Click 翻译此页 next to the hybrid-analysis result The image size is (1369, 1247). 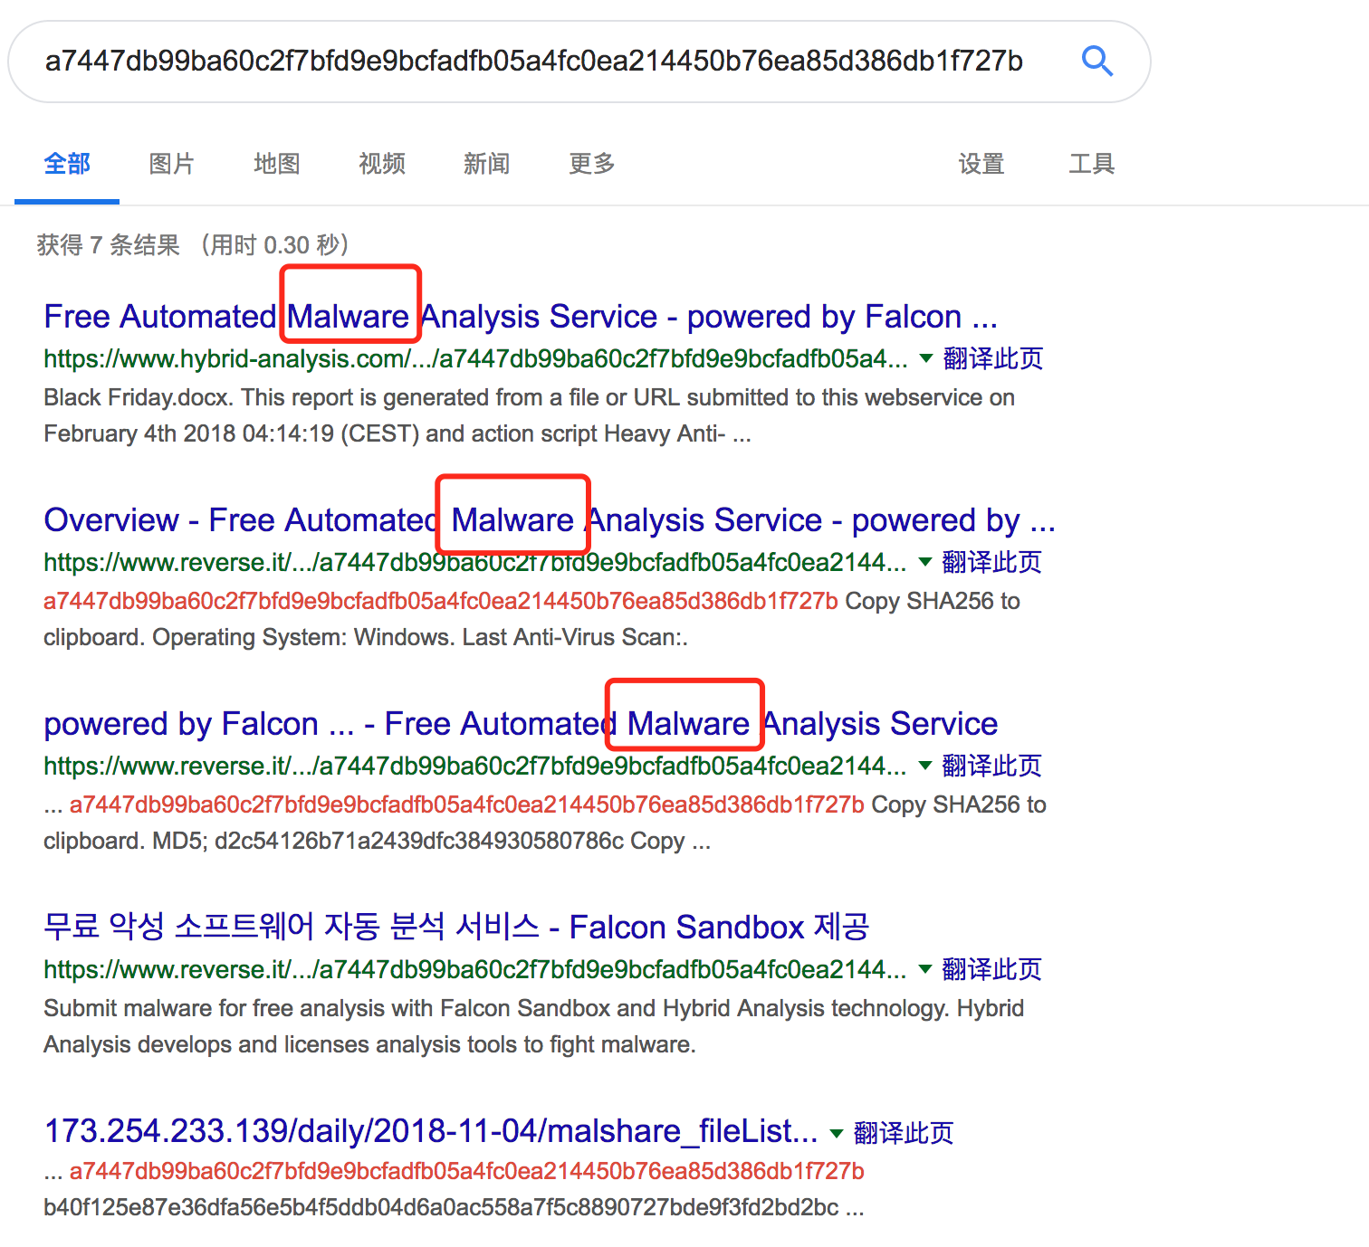tap(991, 358)
